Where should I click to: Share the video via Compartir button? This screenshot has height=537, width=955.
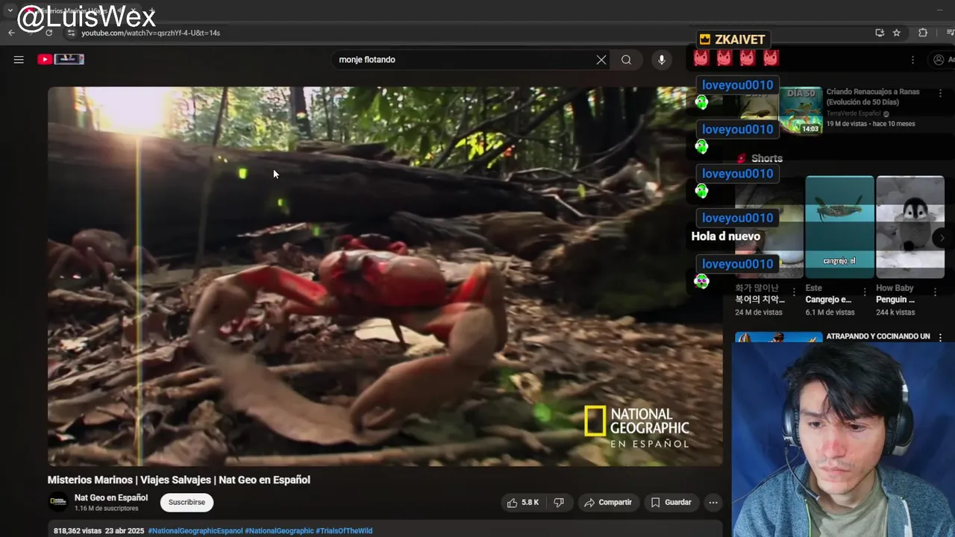coord(608,503)
